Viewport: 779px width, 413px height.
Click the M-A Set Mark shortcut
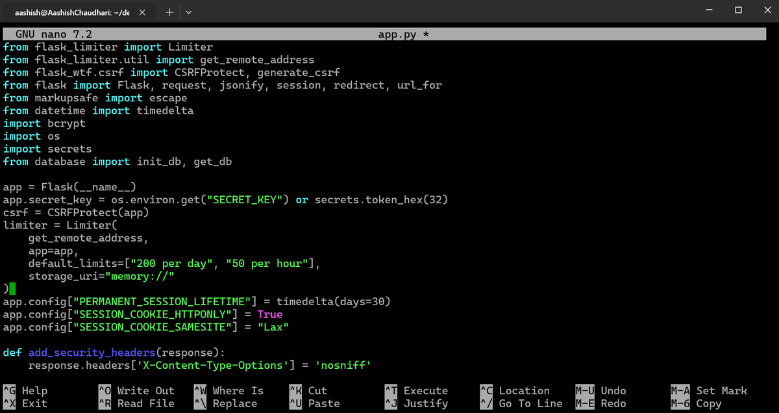click(x=709, y=390)
